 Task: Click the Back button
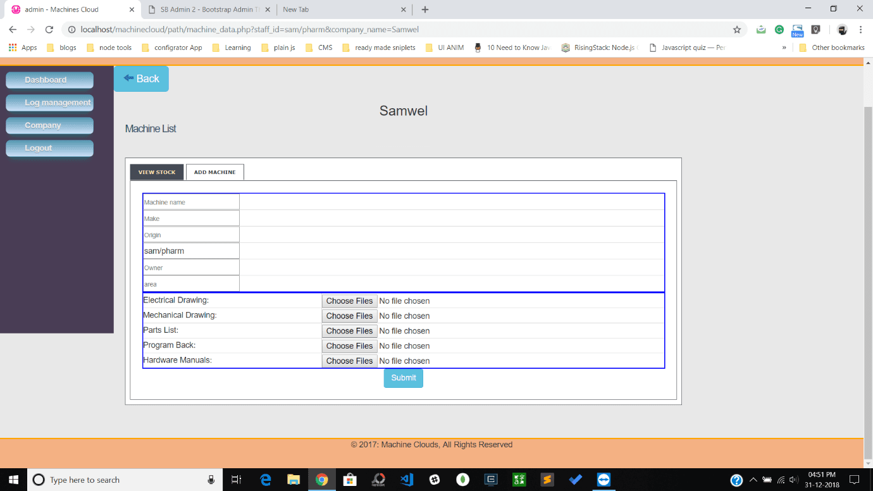pyautogui.click(x=141, y=78)
